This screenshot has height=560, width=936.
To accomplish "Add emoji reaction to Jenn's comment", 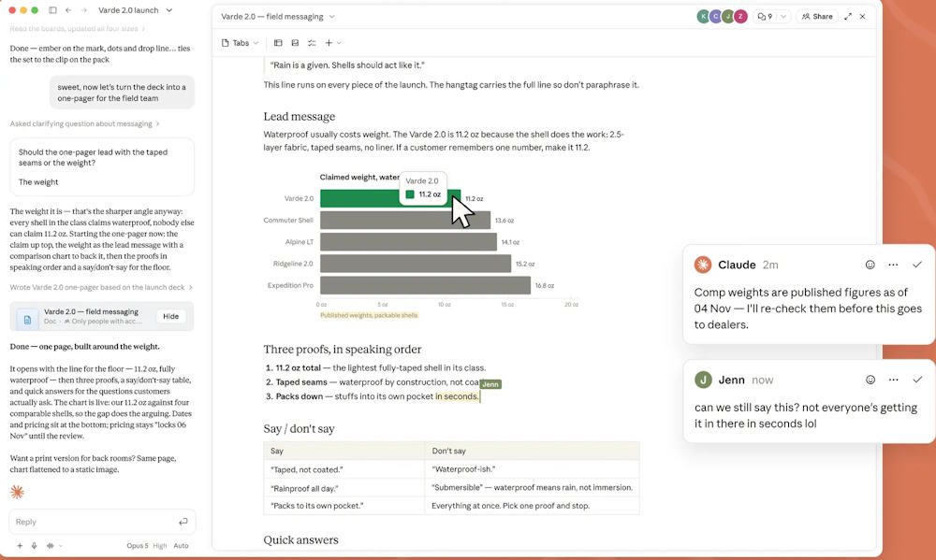I will coord(870,380).
